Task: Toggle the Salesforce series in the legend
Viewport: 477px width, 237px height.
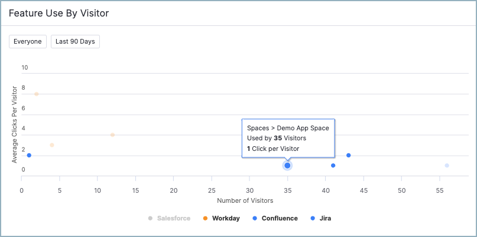Action: [169, 218]
